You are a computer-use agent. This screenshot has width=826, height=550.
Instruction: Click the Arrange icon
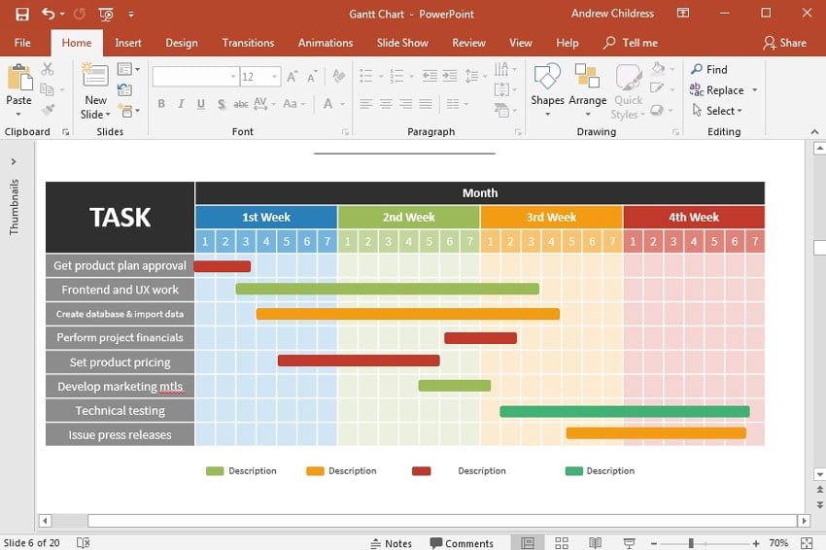click(587, 82)
